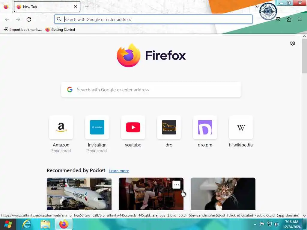The image size is (307, 230).
Task: Open the Getting Started bookmark
Action: [x=60, y=30]
